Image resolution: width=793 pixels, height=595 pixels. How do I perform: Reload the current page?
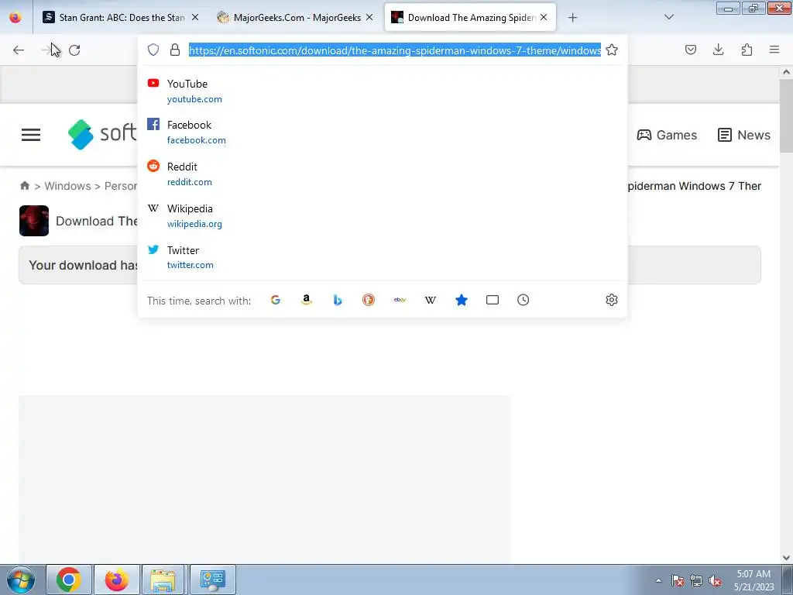pos(74,50)
